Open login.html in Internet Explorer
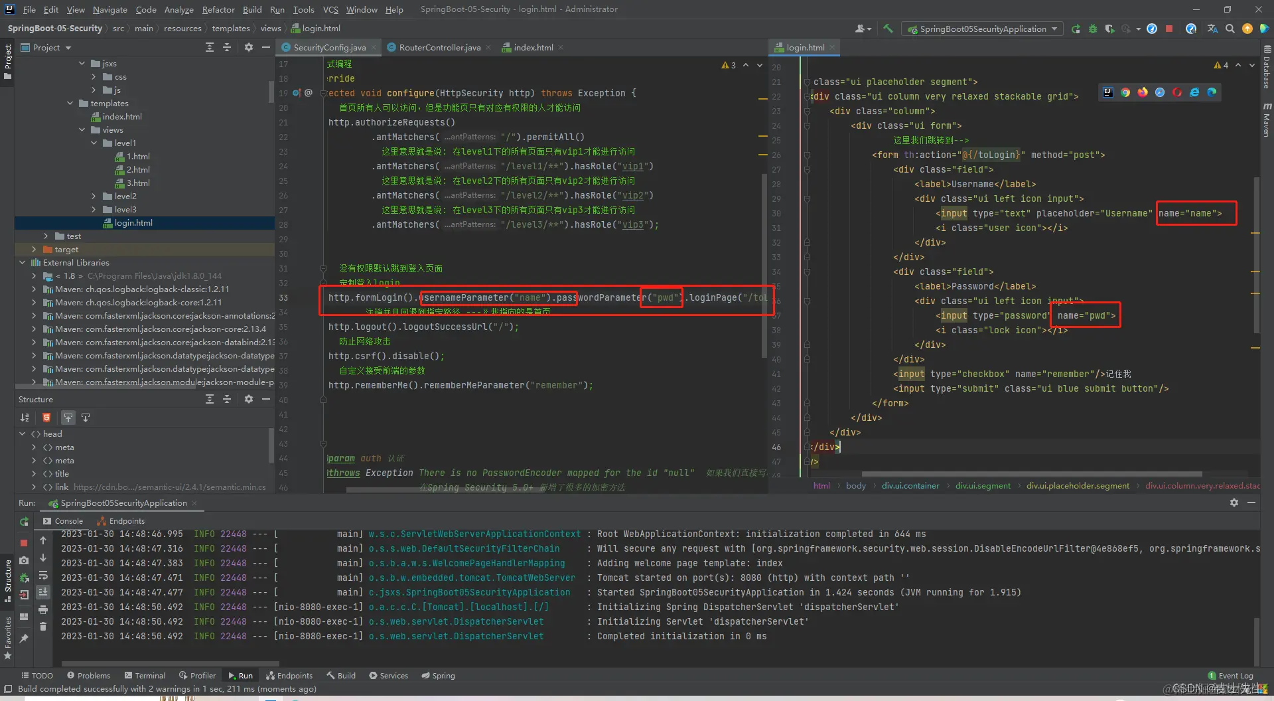 pos(1194,92)
